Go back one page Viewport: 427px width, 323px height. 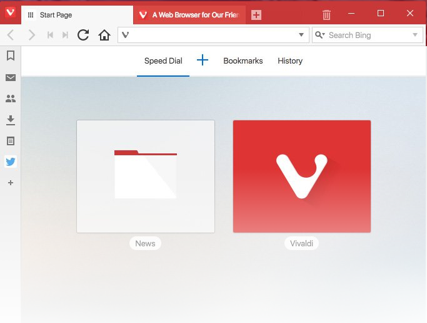point(11,35)
